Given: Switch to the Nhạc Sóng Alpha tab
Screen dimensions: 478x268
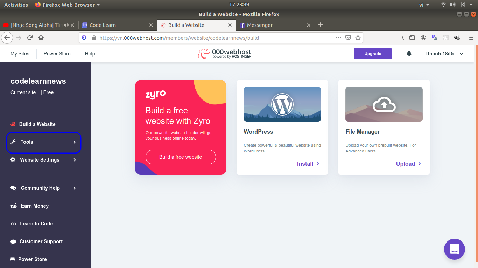Looking at the screenshot, I should point(39,25).
